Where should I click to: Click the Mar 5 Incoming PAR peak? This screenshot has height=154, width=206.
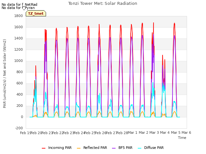click(174, 23)
